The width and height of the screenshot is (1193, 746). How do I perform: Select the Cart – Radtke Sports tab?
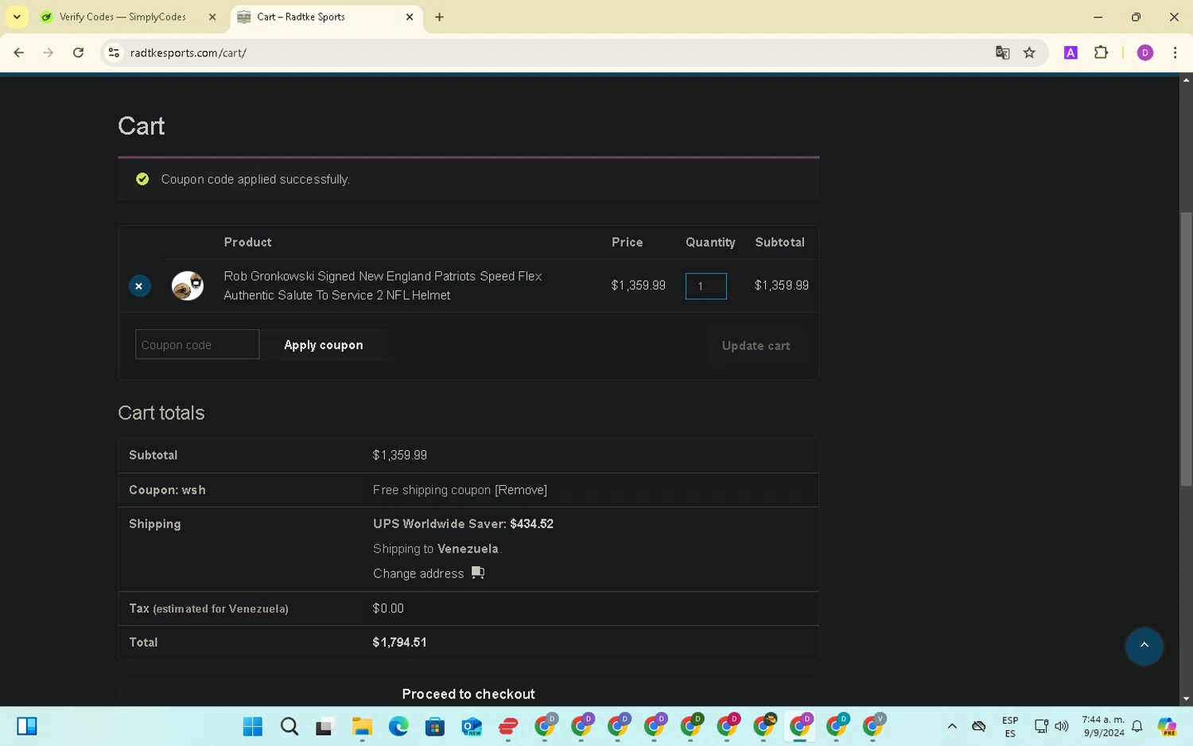pos(301,17)
